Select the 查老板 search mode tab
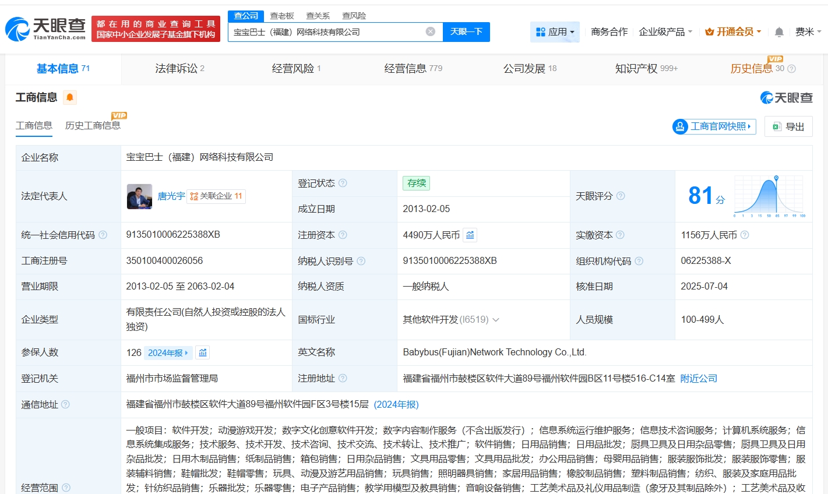This screenshot has height=494, width=828. 282,16
